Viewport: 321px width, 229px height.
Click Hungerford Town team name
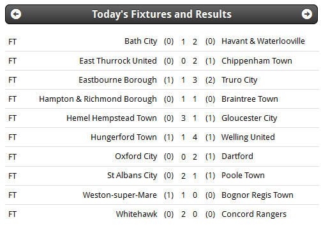(124, 137)
